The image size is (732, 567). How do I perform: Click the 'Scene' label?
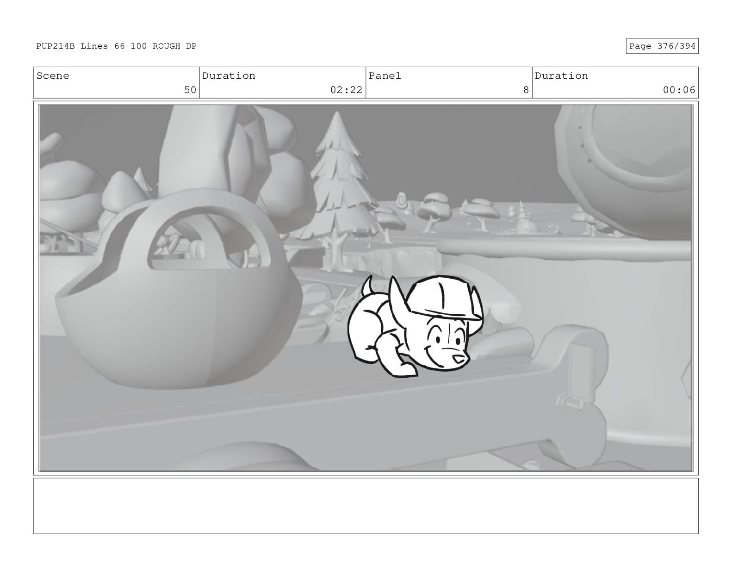53,76
